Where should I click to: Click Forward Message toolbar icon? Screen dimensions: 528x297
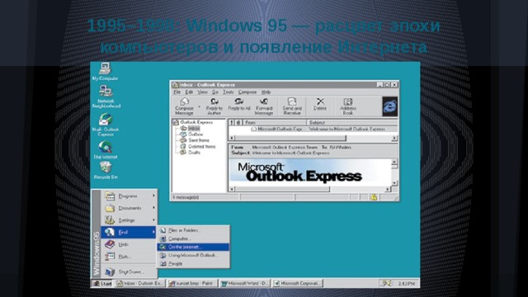click(264, 106)
